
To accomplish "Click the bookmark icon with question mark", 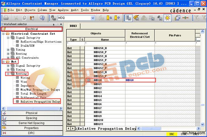I will [x=117, y=18].
